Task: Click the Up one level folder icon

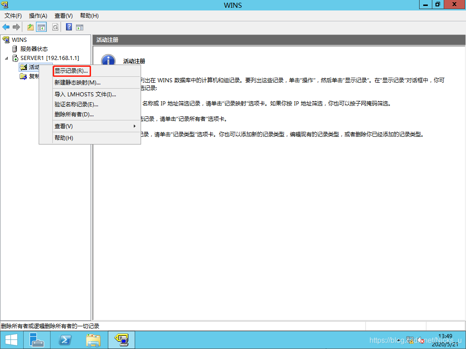Action: [x=30, y=27]
